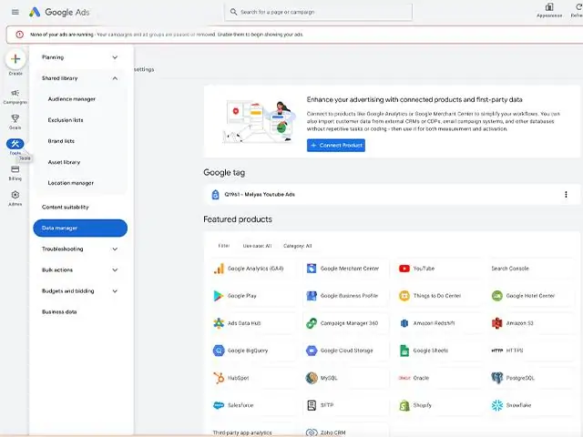Click the Connect Product button
The height and width of the screenshot is (437, 583).
[336, 146]
